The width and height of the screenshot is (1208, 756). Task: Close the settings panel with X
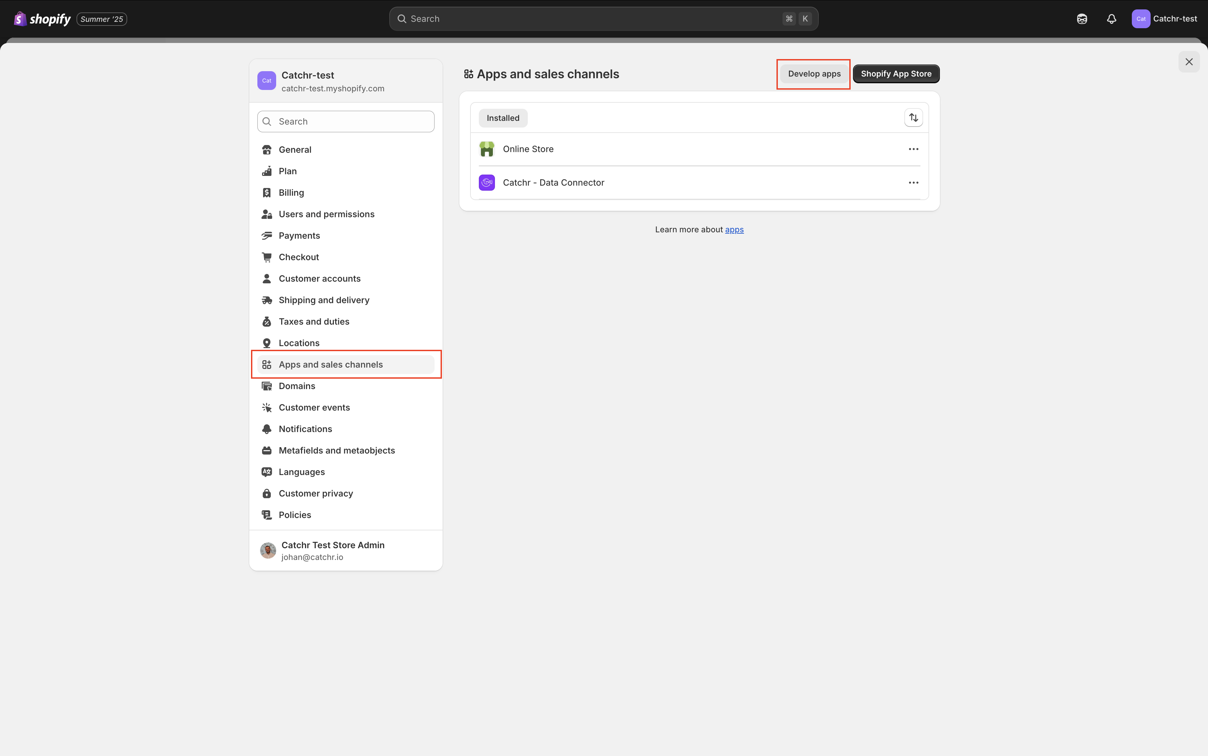pyautogui.click(x=1189, y=62)
